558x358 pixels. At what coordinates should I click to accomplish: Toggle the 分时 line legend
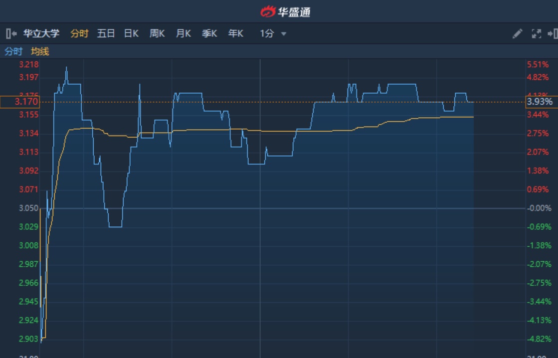(13, 51)
